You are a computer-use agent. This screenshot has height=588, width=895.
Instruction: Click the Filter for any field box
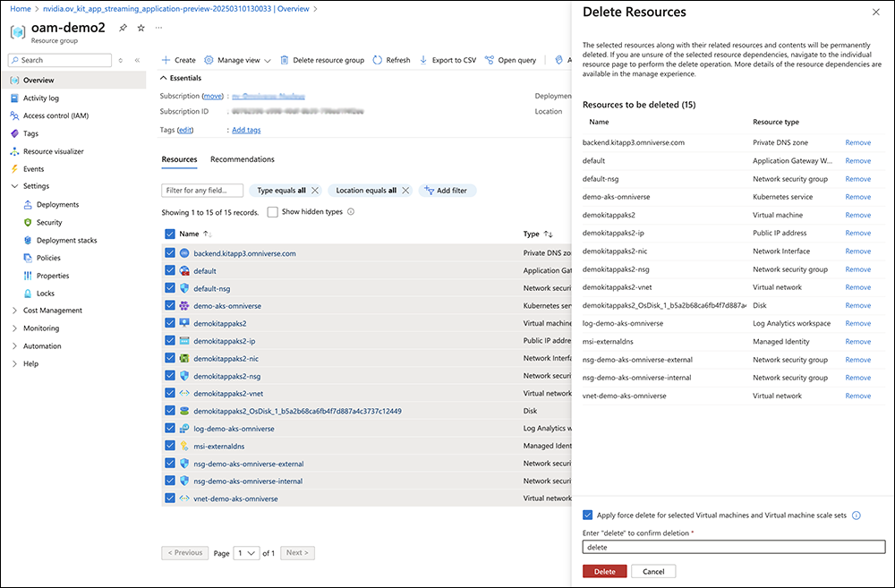[x=202, y=191]
